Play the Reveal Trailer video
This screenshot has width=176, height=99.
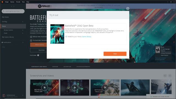click(45, 87)
